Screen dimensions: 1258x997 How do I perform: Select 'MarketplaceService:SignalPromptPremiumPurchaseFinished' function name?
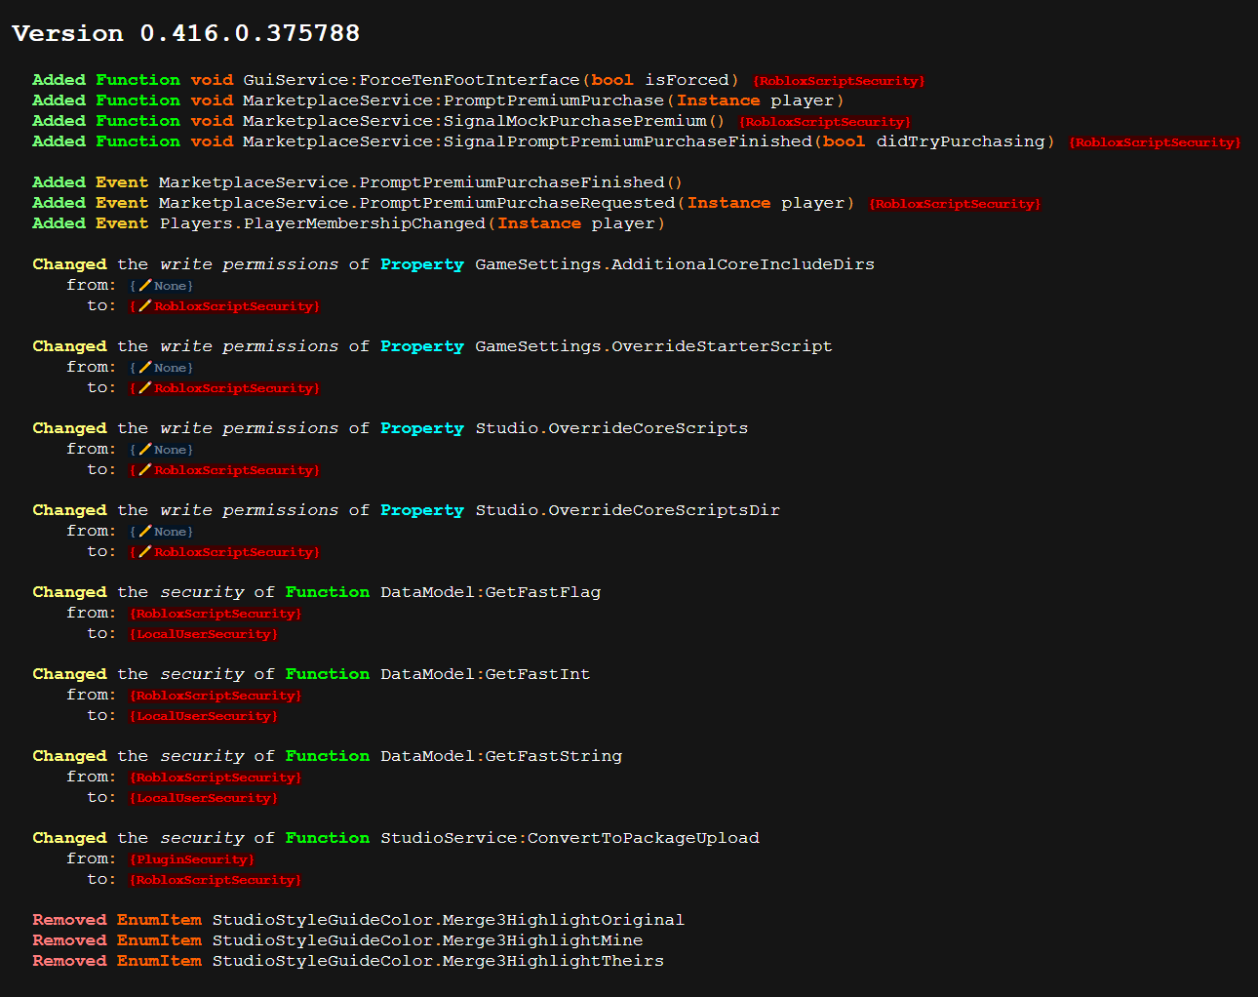(528, 141)
